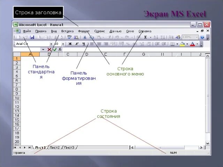This screenshot has width=223, height=167.
Task: Click the Undo arrow icon
Action: (117, 37)
